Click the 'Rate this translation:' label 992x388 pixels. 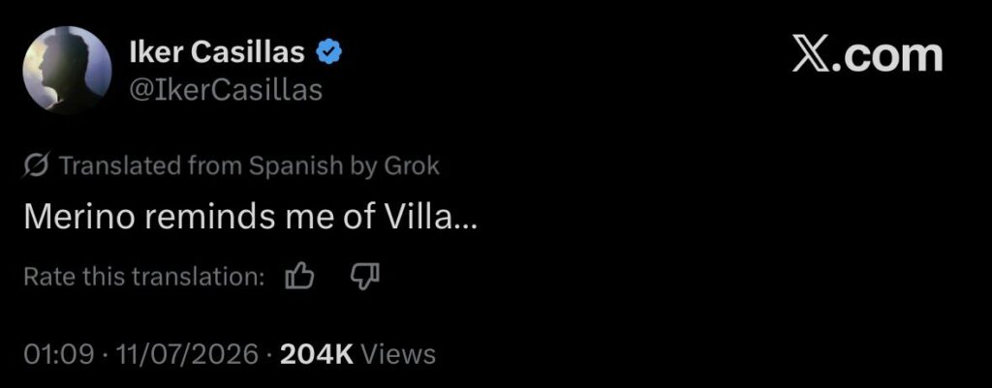coord(144,277)
